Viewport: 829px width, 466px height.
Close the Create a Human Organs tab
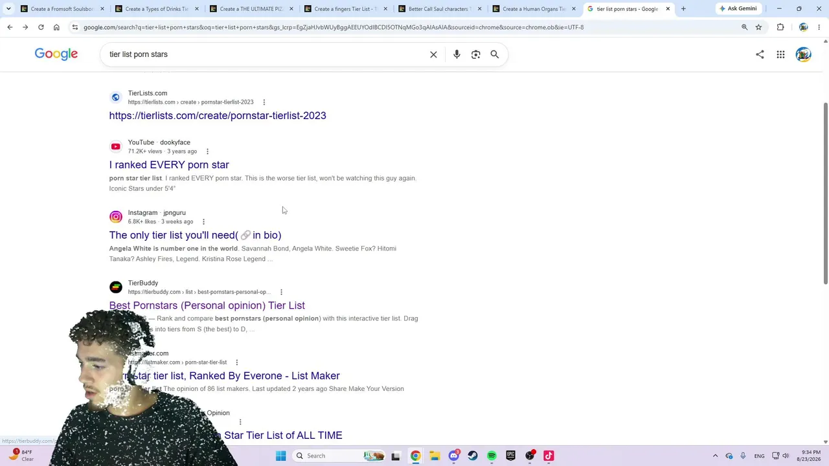(x=573, y=9)
